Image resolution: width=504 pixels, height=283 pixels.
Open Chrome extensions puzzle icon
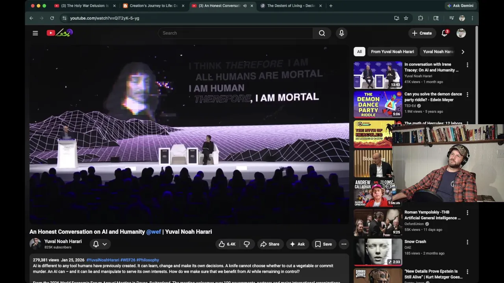pyautogui.click(x=421, y=18)
